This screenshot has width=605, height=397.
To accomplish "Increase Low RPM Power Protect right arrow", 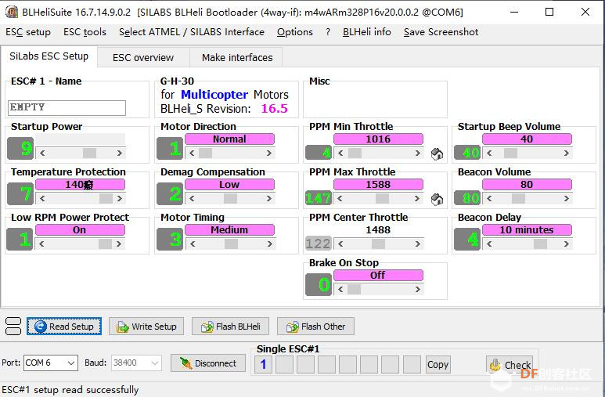I will tap(119, 244).
